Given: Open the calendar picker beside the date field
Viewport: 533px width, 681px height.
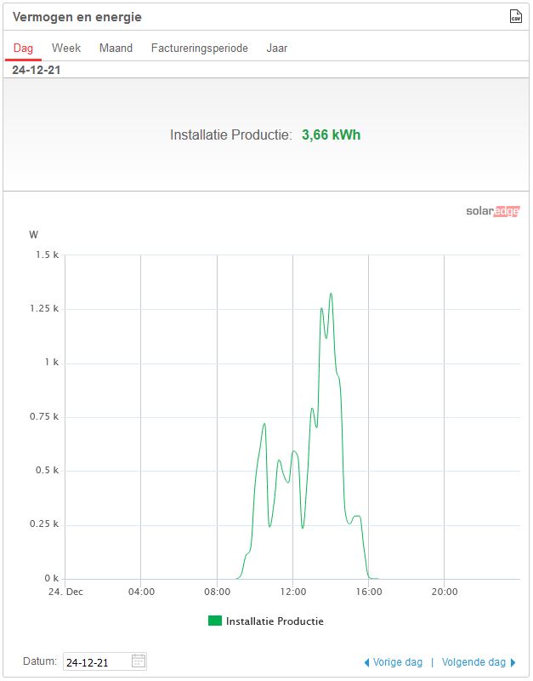Looking at the screenshot, I should [139, 661].
